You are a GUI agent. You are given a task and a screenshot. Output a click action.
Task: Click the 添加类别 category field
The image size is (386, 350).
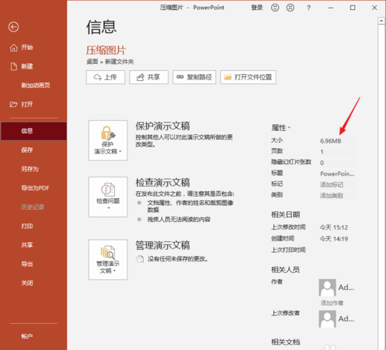(337, 196)
